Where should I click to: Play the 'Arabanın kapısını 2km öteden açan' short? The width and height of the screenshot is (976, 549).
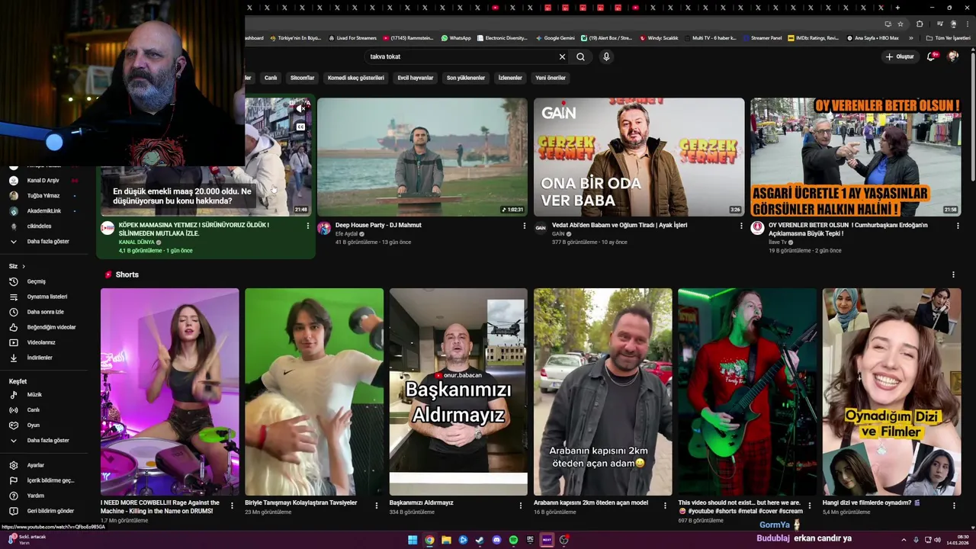[602, 392]
